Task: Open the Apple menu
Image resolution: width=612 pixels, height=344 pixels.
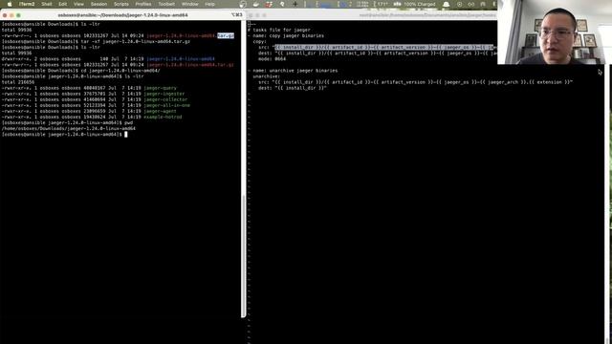Action: click(10, 4)
